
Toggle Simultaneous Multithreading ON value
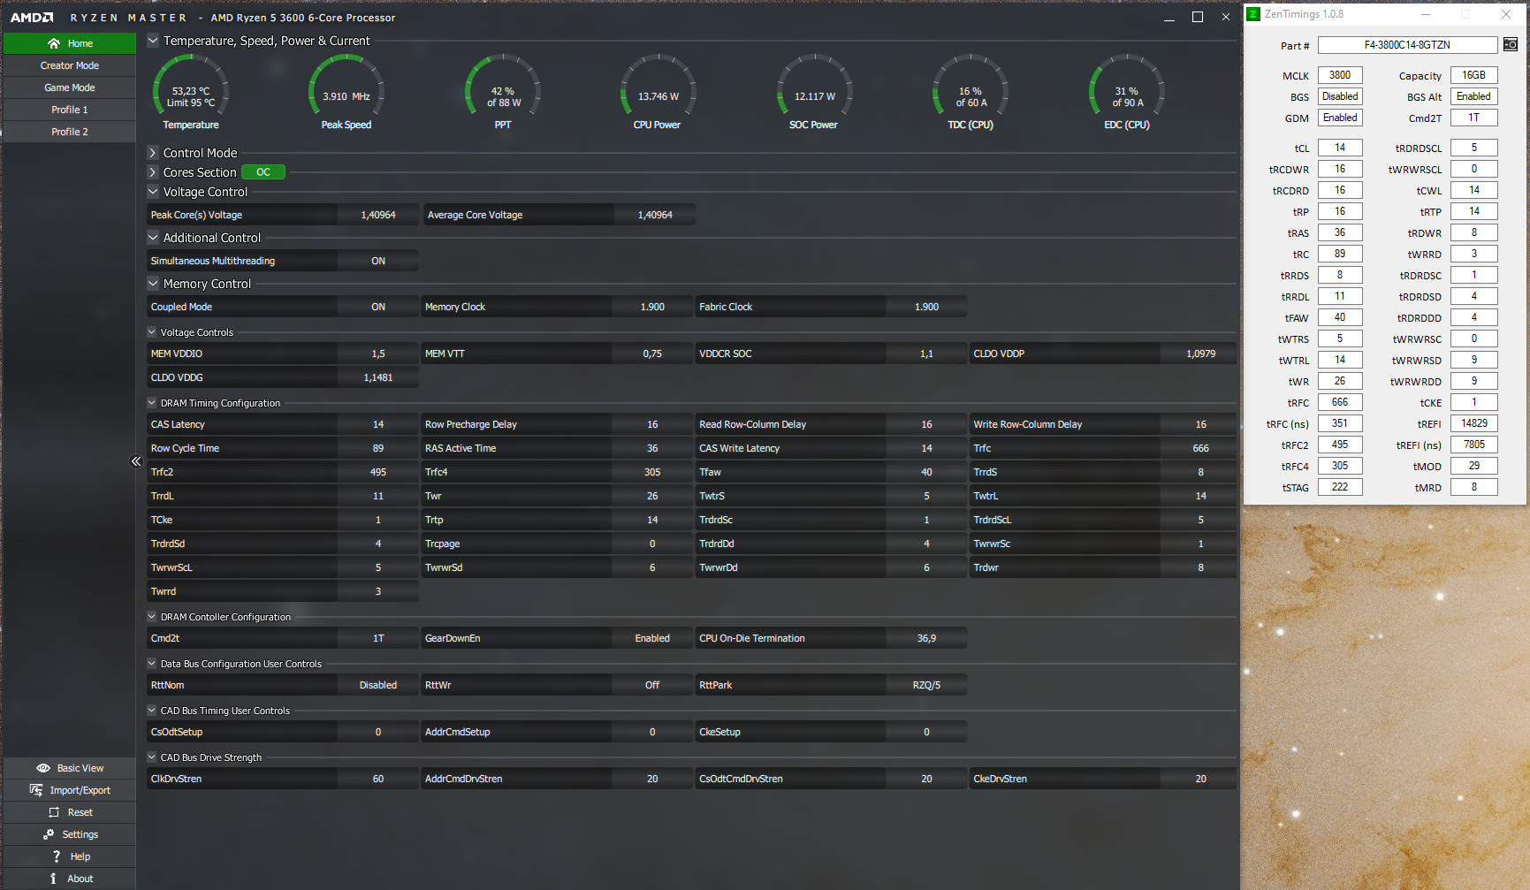[378, 261]
